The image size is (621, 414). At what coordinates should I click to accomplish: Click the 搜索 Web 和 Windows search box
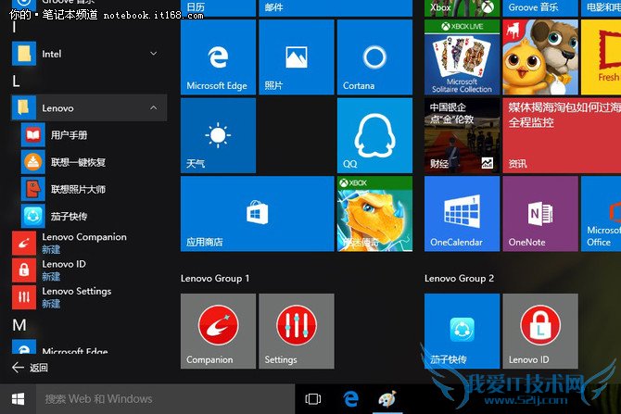(x=166, y=399)
